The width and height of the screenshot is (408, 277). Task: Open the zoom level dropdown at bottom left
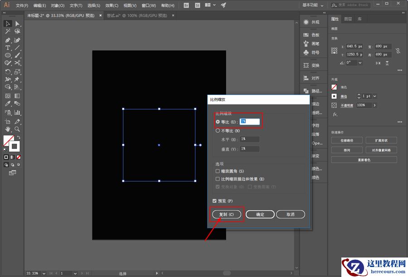pyautogui.click(x=44, y=272)
